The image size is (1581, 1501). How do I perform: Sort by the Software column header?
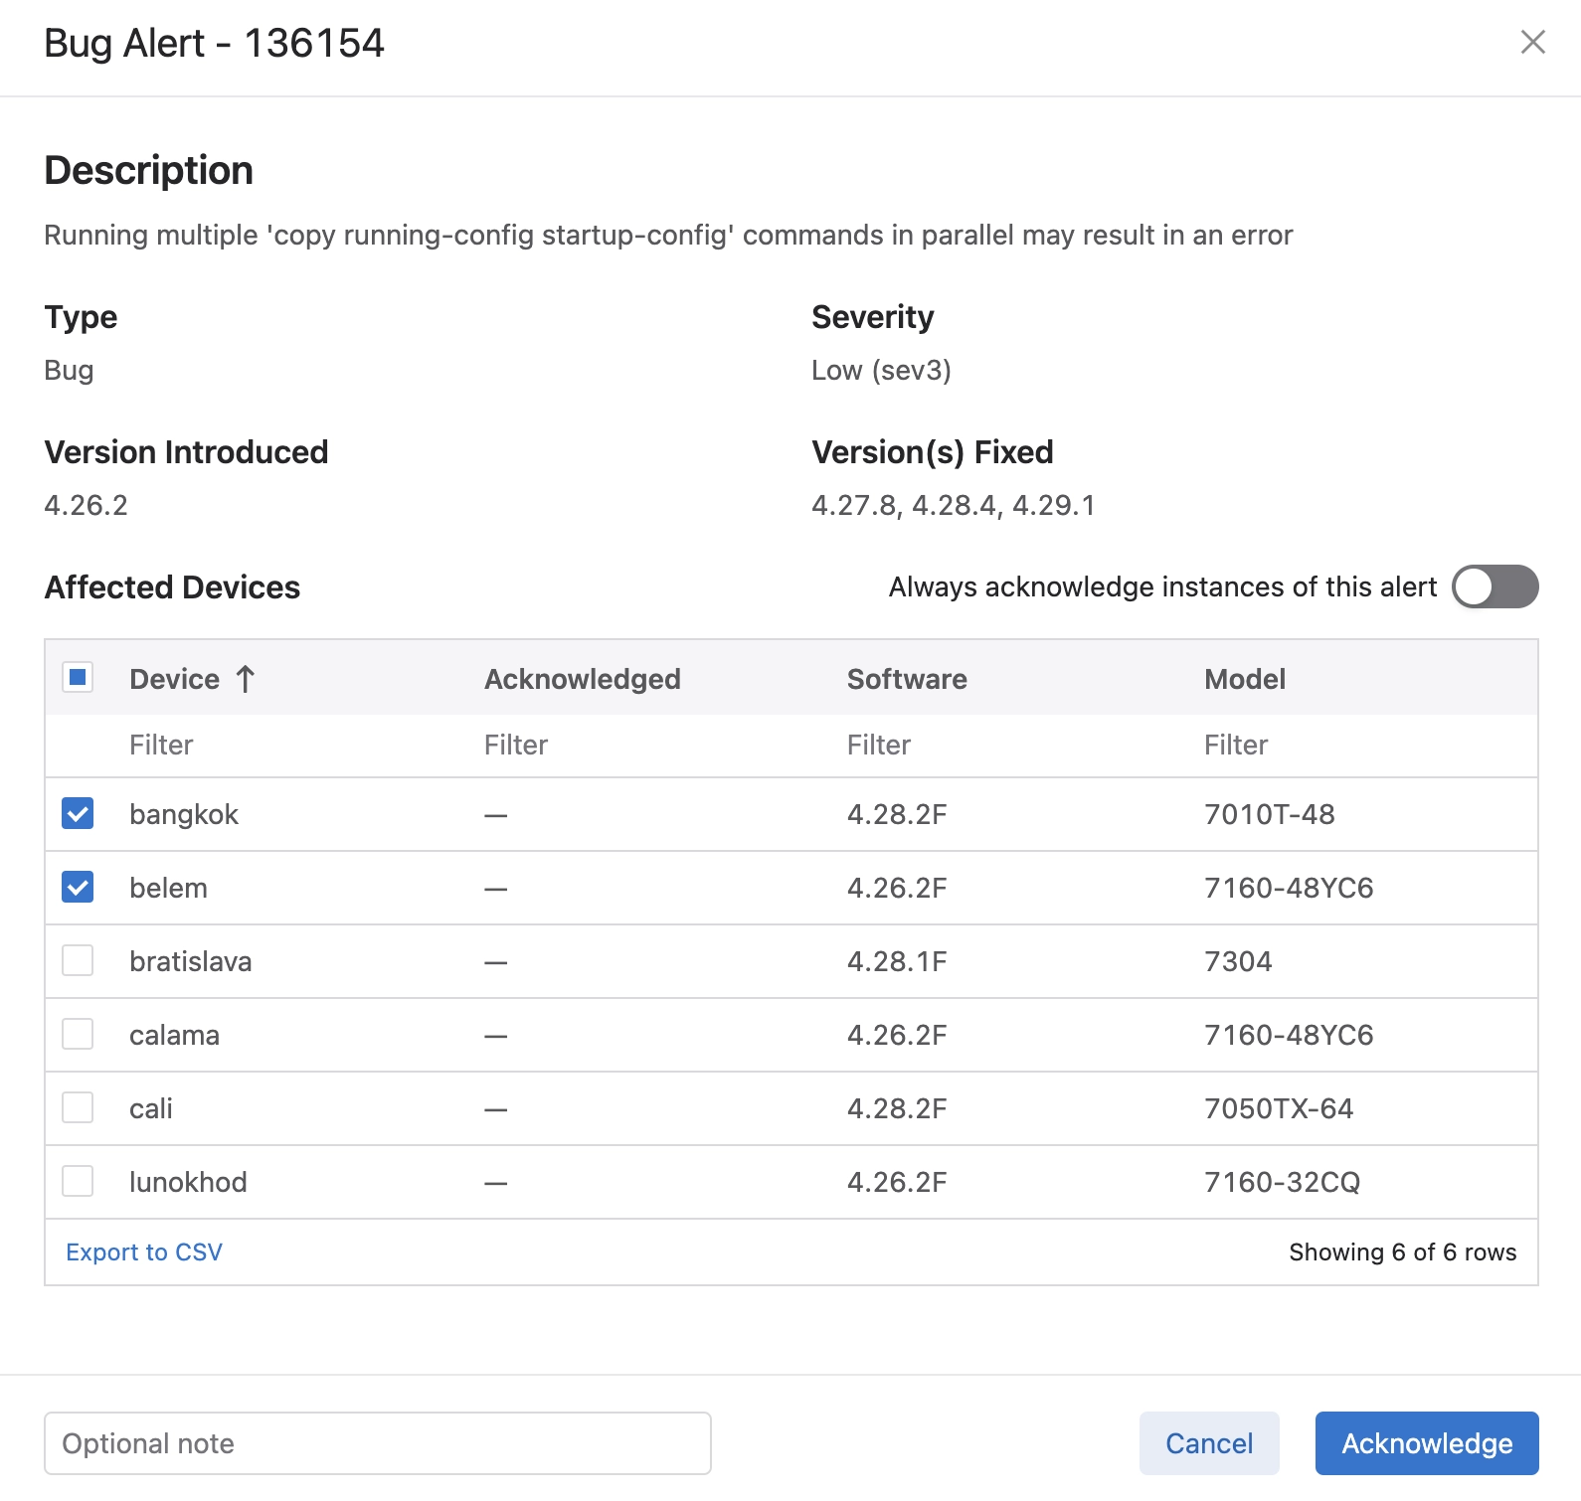[906, 679]
